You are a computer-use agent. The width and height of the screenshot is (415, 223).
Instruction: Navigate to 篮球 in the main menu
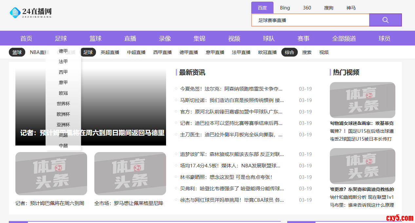[x=95, y=38]
